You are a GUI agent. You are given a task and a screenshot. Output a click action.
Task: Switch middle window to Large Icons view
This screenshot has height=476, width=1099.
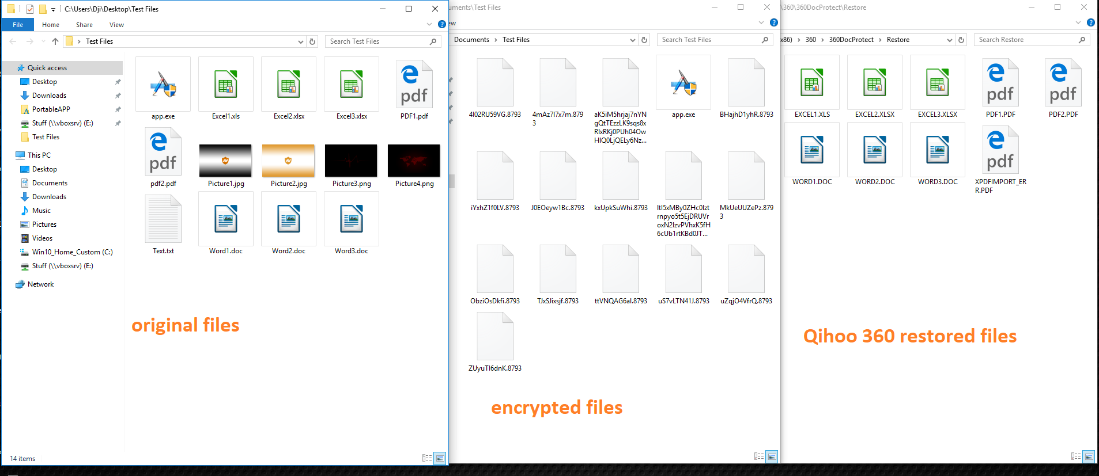pyautogui.click(x=772, y=456)
